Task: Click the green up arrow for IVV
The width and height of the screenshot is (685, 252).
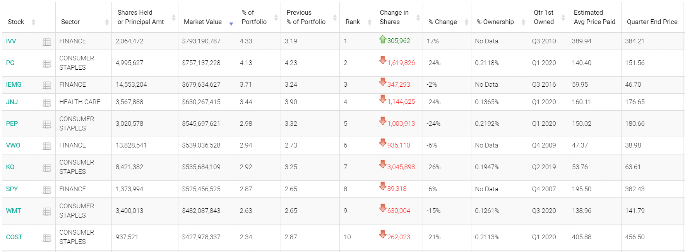Action: 383,39
